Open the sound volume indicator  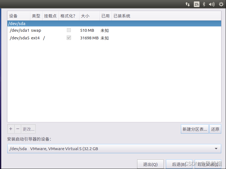[212, 4]
